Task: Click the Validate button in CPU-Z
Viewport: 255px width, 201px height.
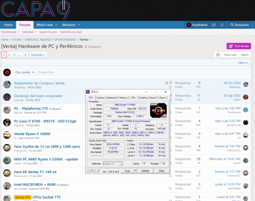Action: tap(145, 171)
